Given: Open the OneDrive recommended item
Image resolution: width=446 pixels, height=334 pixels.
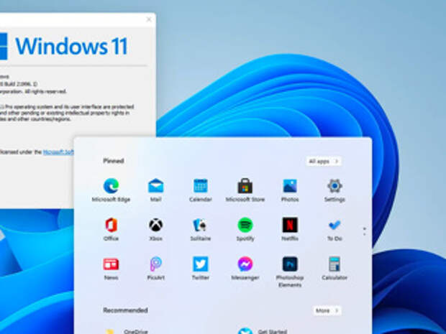Looking at the screenshot, I should point(125,331).
